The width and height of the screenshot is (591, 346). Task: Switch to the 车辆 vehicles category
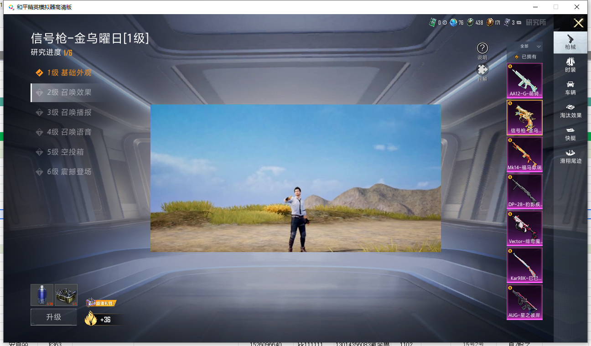point(570,88)
